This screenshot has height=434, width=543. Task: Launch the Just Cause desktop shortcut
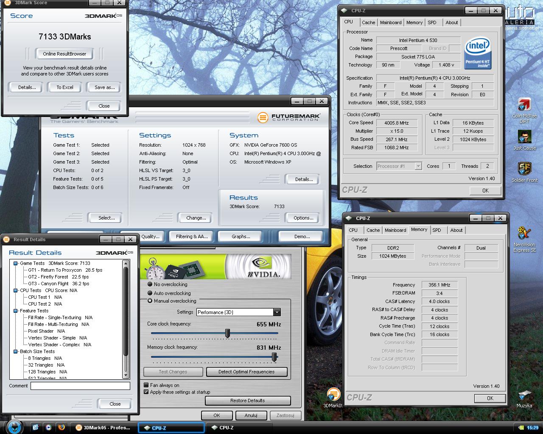(524, 137)
